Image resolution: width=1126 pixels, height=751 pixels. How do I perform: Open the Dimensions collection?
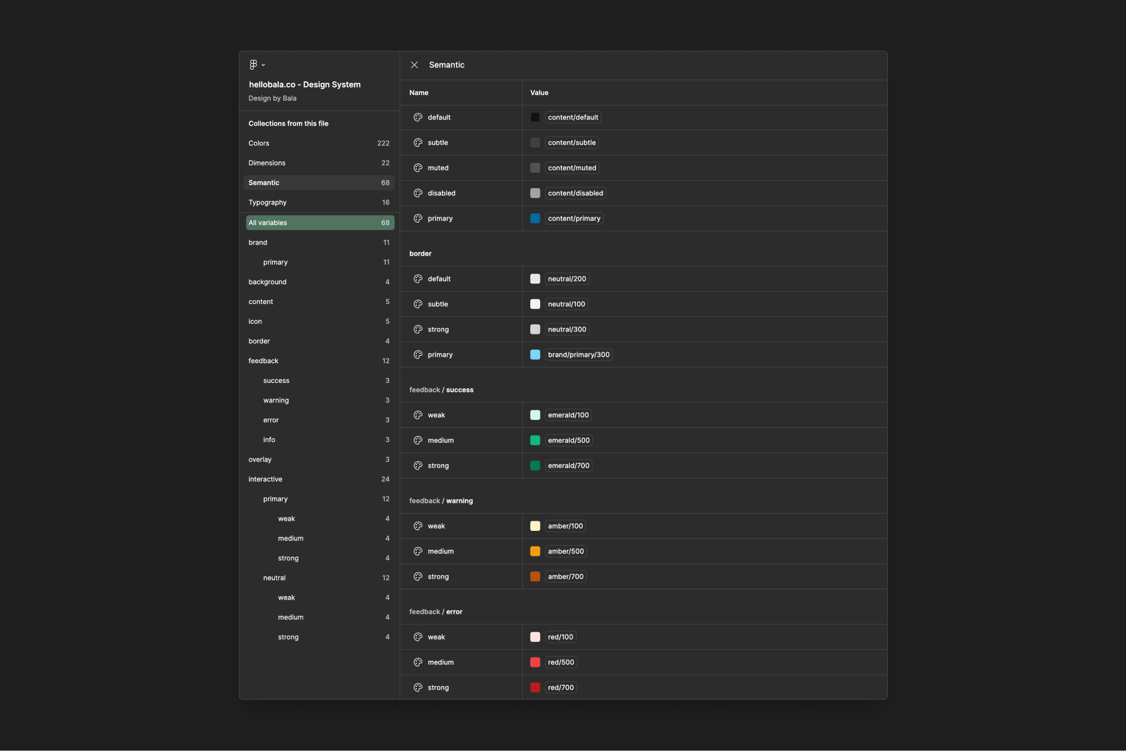[x=267, y=163]
